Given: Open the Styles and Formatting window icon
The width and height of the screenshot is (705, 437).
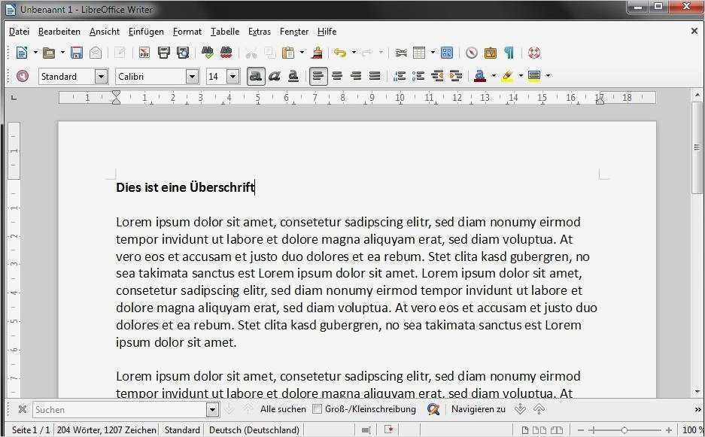Looking at the screenshot, I should point(22,76).
